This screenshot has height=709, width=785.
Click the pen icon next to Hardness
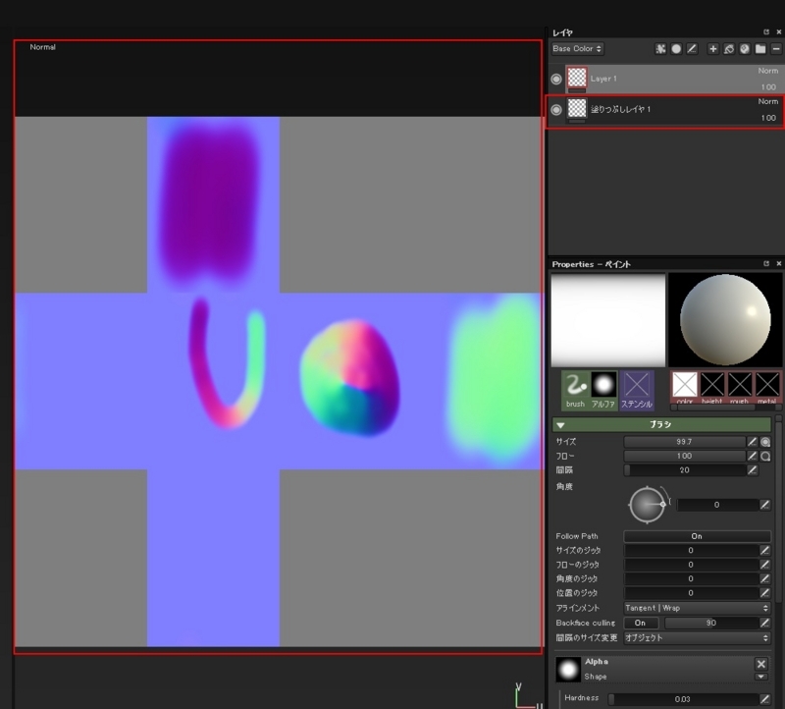[x=765, y=699]
